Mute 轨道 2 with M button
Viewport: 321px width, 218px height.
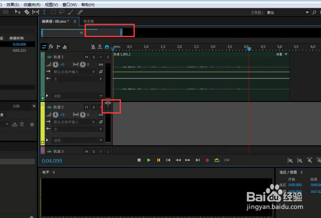coord(86,107)
